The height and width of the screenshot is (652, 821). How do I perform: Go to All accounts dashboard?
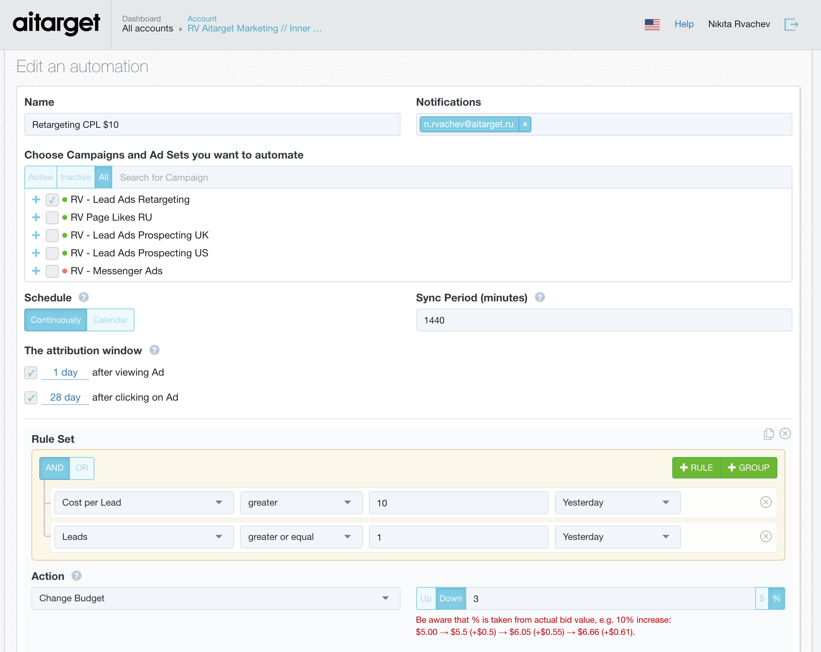coord(147,29)
